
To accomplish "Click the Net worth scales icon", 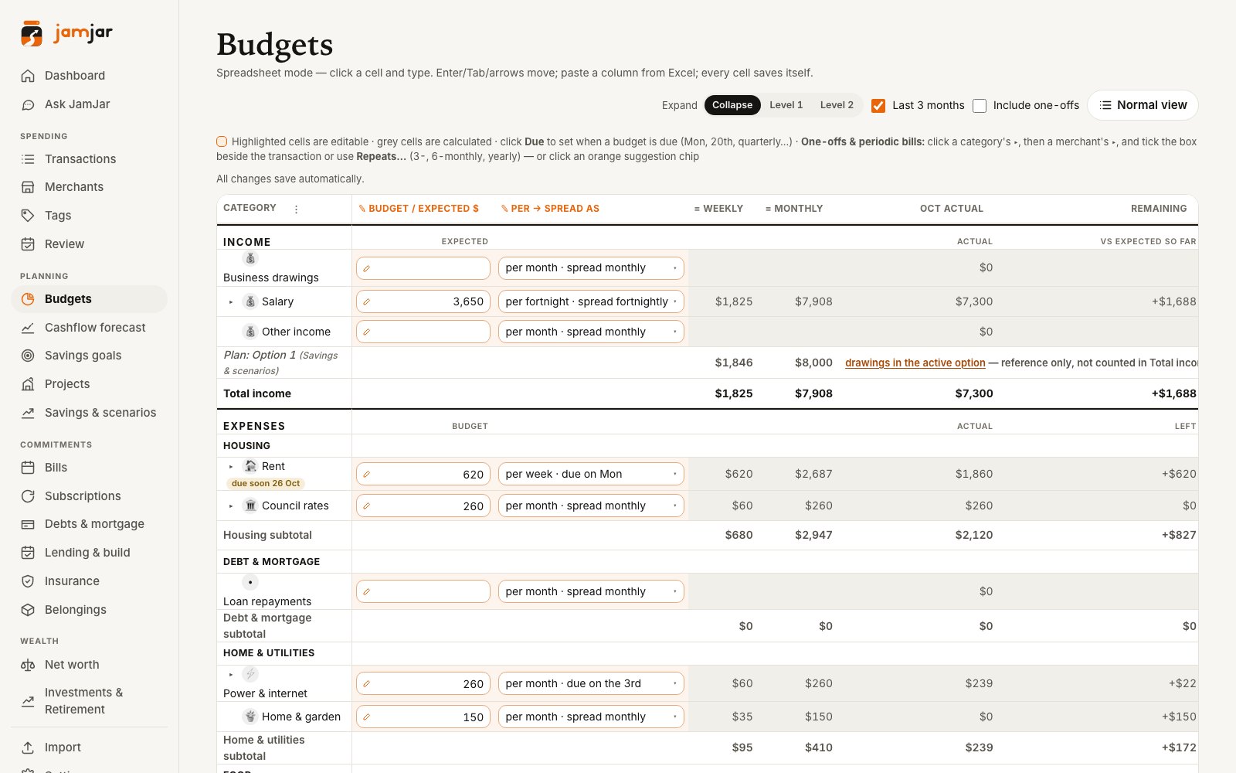I will pos(28,665).
